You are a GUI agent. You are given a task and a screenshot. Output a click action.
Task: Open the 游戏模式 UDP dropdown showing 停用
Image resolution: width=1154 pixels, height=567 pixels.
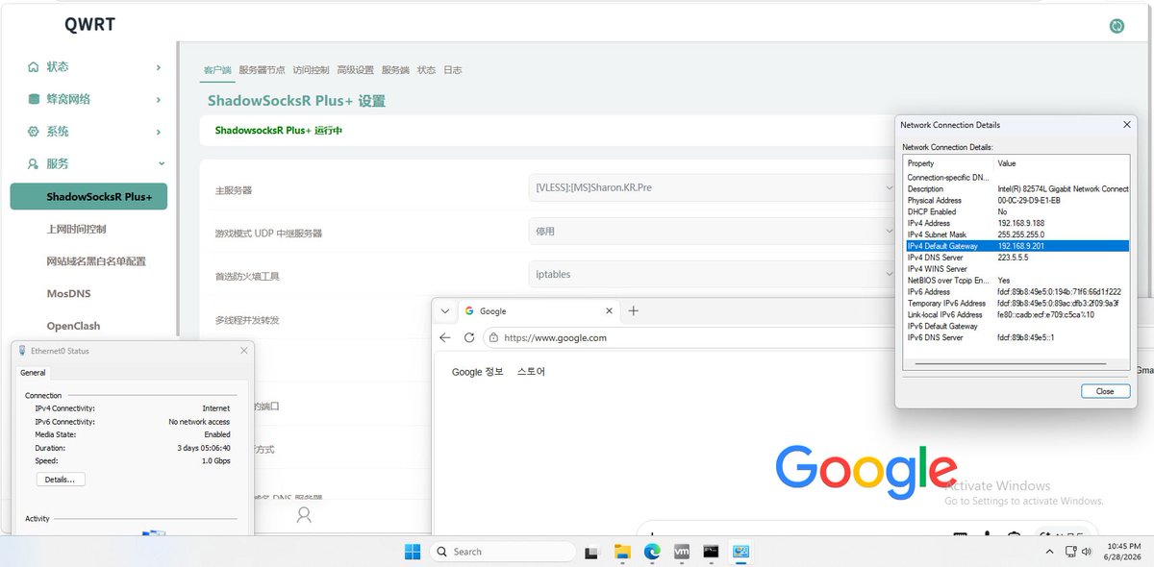[x=712, y=231]
